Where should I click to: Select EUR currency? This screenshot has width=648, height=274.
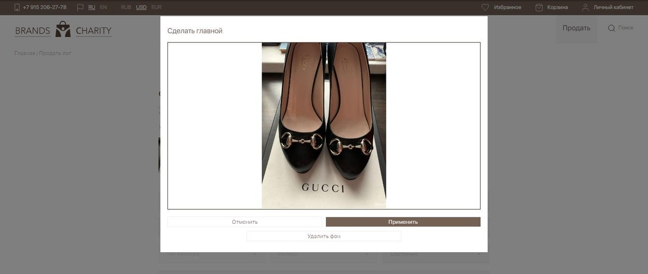coord(156,7)
